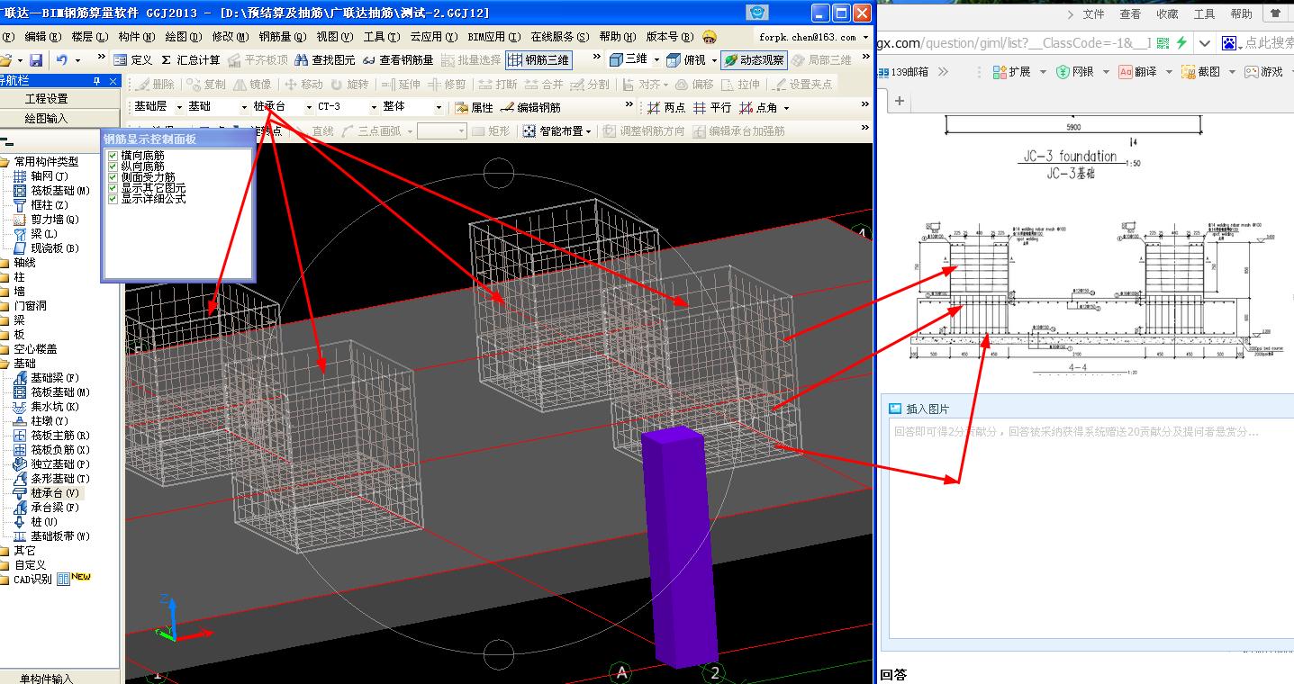Screen dimensions: 1294x684
Task: Close the navigation bar panel
Action: pos(113,81)
